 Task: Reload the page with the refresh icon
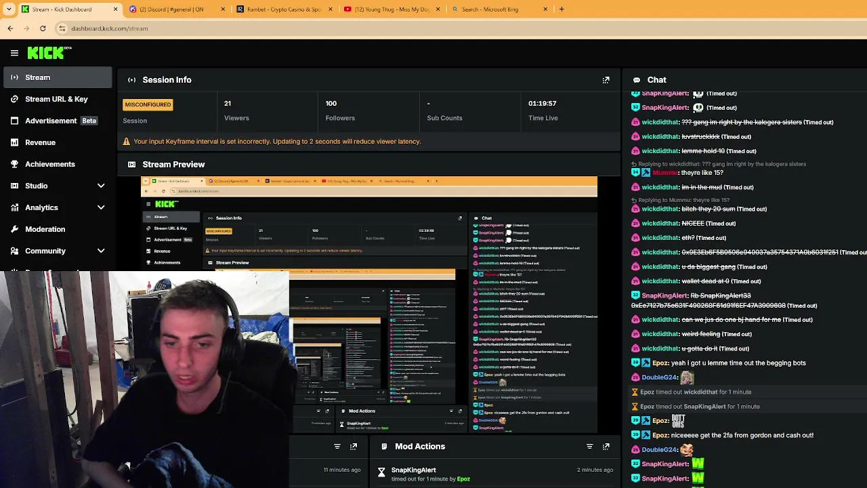point(43,28)
